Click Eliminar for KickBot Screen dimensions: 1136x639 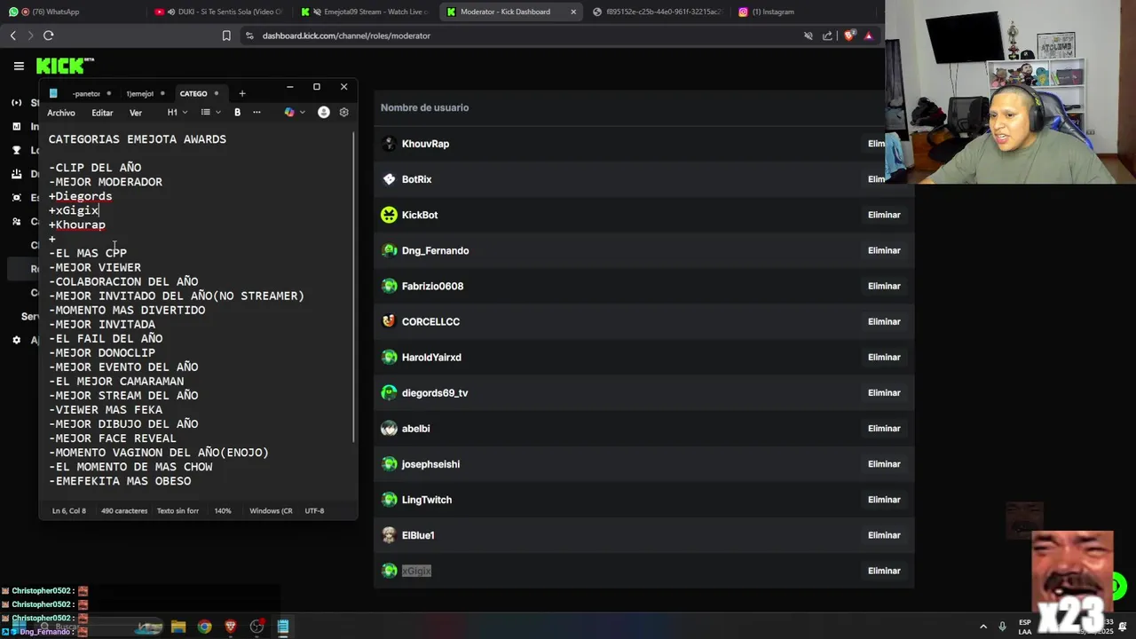(884, 215)
